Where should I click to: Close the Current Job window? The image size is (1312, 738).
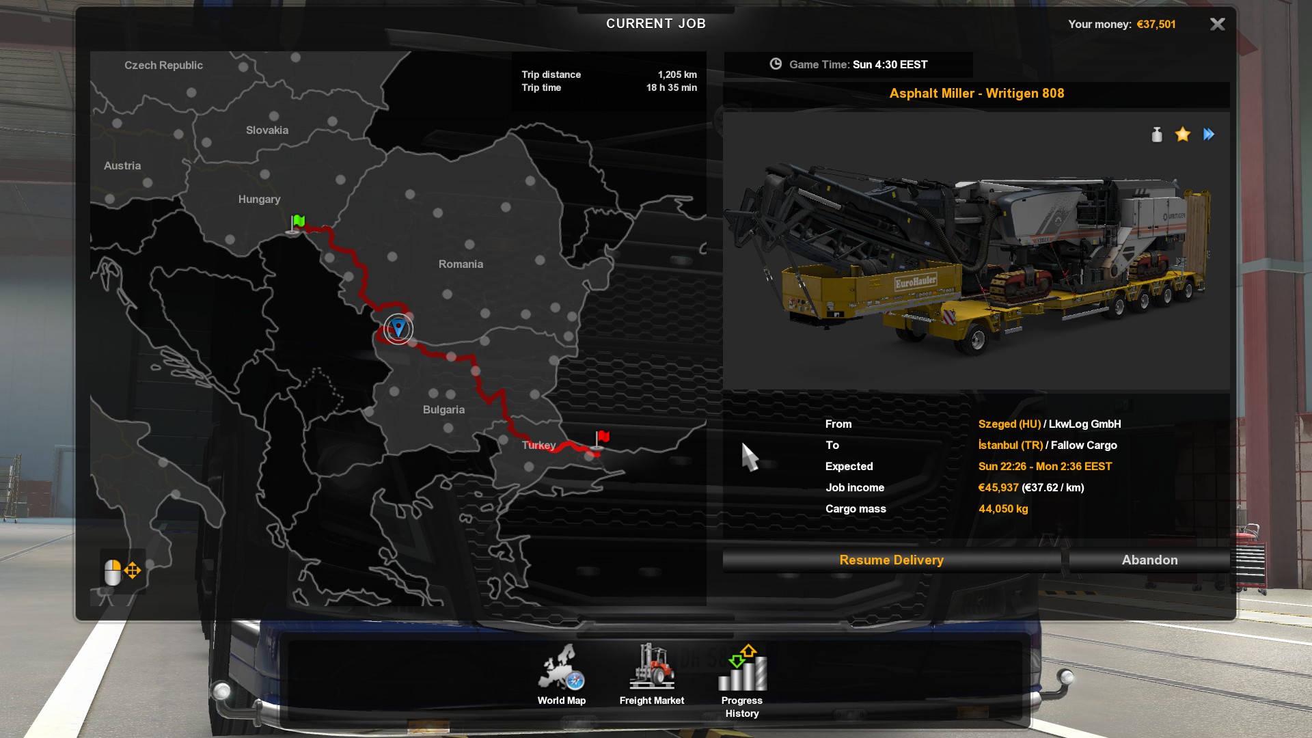pyautogui.click(x=1217, y=25)
